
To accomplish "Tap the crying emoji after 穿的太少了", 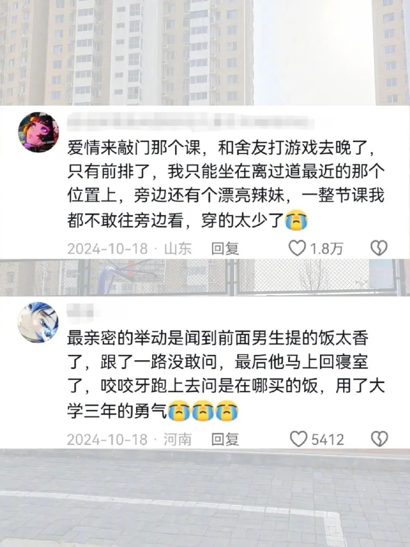I will point(296,220).
